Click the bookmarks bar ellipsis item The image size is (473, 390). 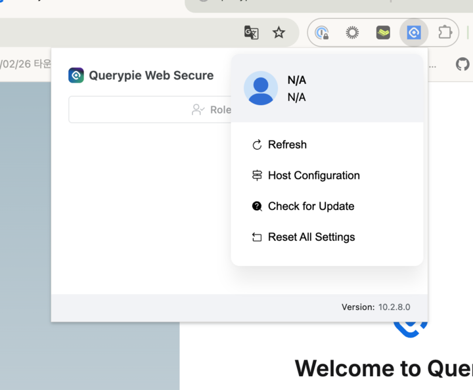[x=432, y=64]
